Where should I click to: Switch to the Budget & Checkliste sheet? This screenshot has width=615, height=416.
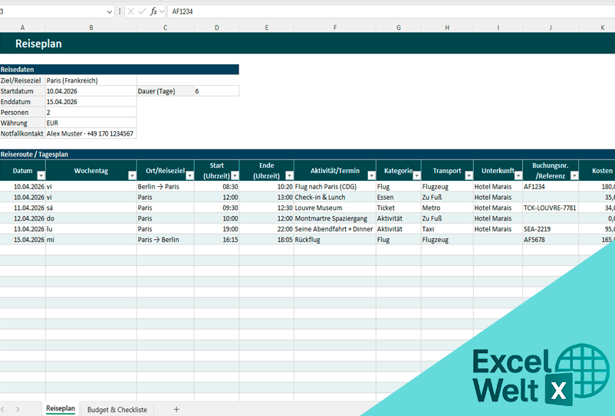[x=117, y=409]
